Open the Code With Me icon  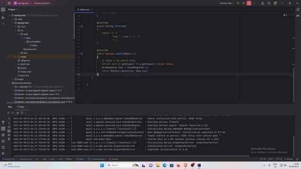[x=262, y=3]
